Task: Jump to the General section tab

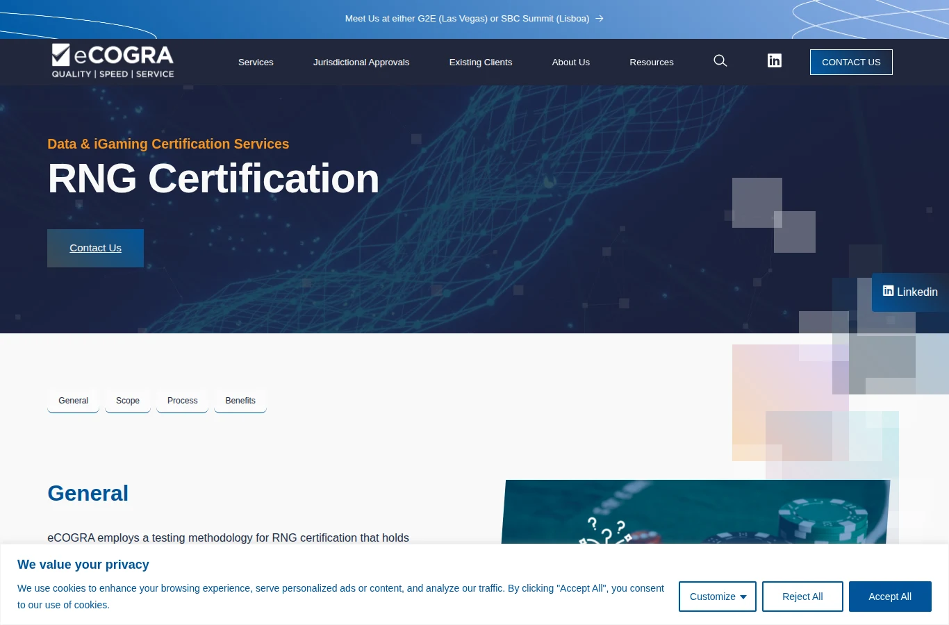Action: coord(73,401)
